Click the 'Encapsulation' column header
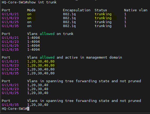Image resolution: width=150 pixels, height=114 pixels. point(77,10)
